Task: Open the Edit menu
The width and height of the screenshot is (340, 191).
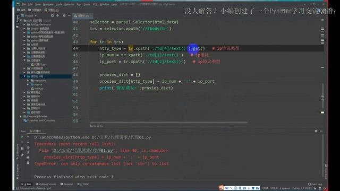Action: coord(31,4)
